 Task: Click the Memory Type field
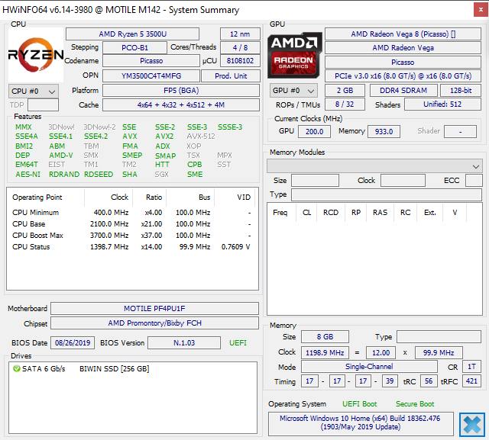[439, 337]
